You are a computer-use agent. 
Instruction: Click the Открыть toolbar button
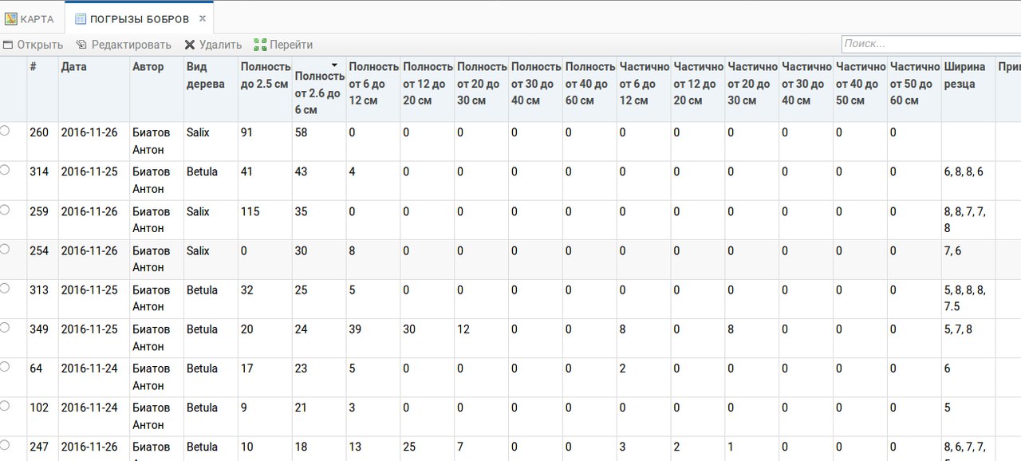tap(33, 45)
